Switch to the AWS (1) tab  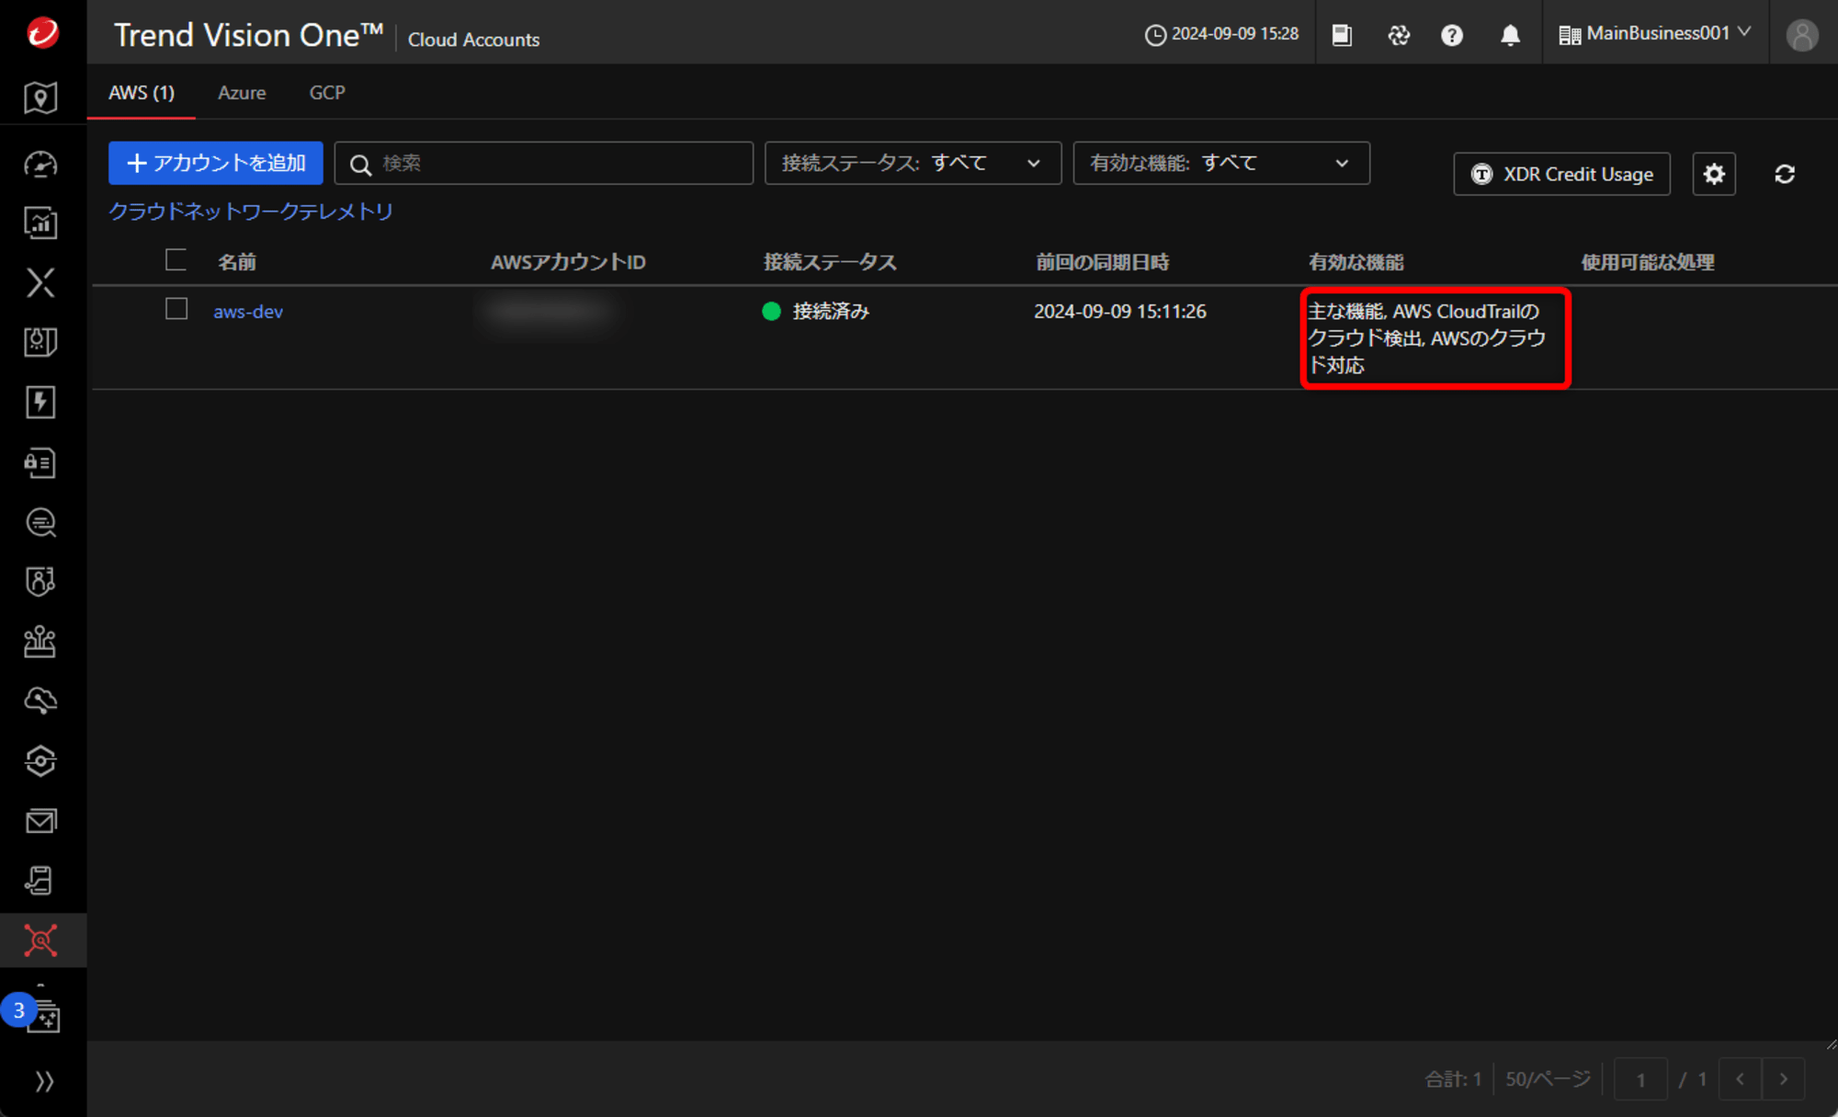tap(142, 93)
